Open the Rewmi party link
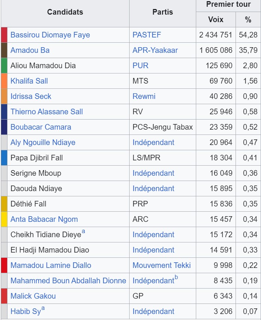261x320 pixels. (144, 96)
